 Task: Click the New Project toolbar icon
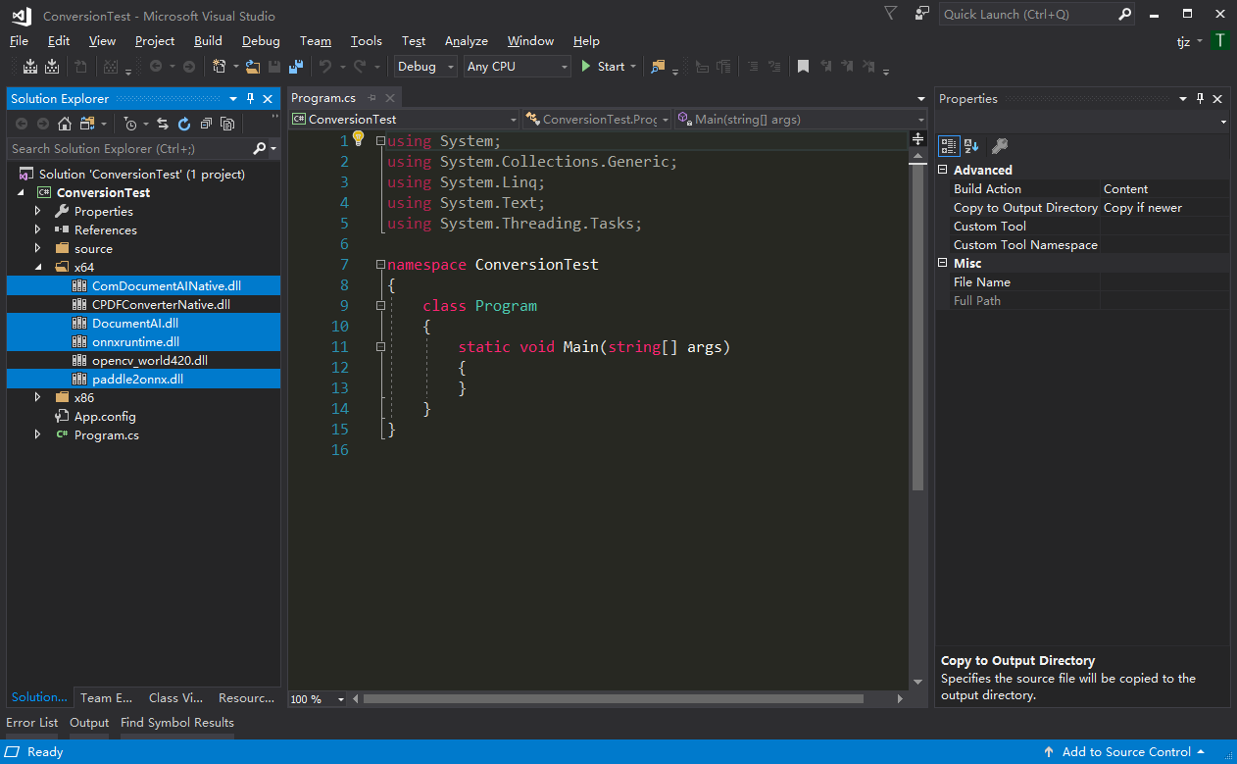(x=220, y=67)
